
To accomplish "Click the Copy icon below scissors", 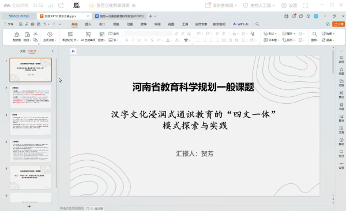I will point(36,40).
